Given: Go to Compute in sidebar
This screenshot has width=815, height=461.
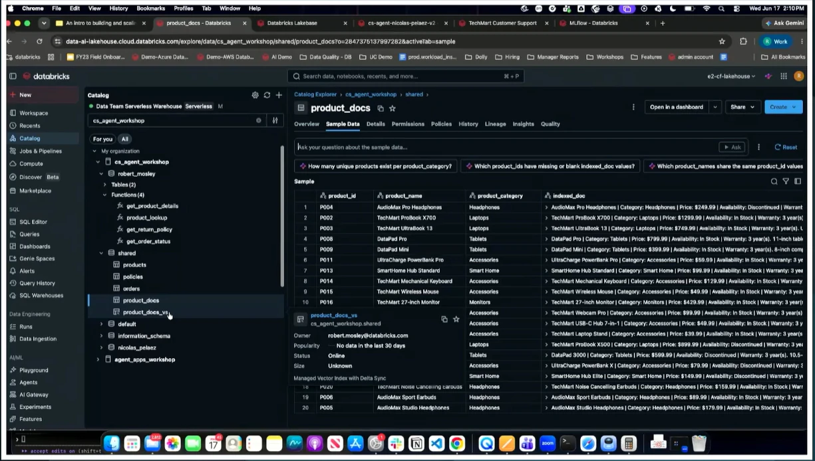Looking at the screenshot, I should click(x=31, y=163).
